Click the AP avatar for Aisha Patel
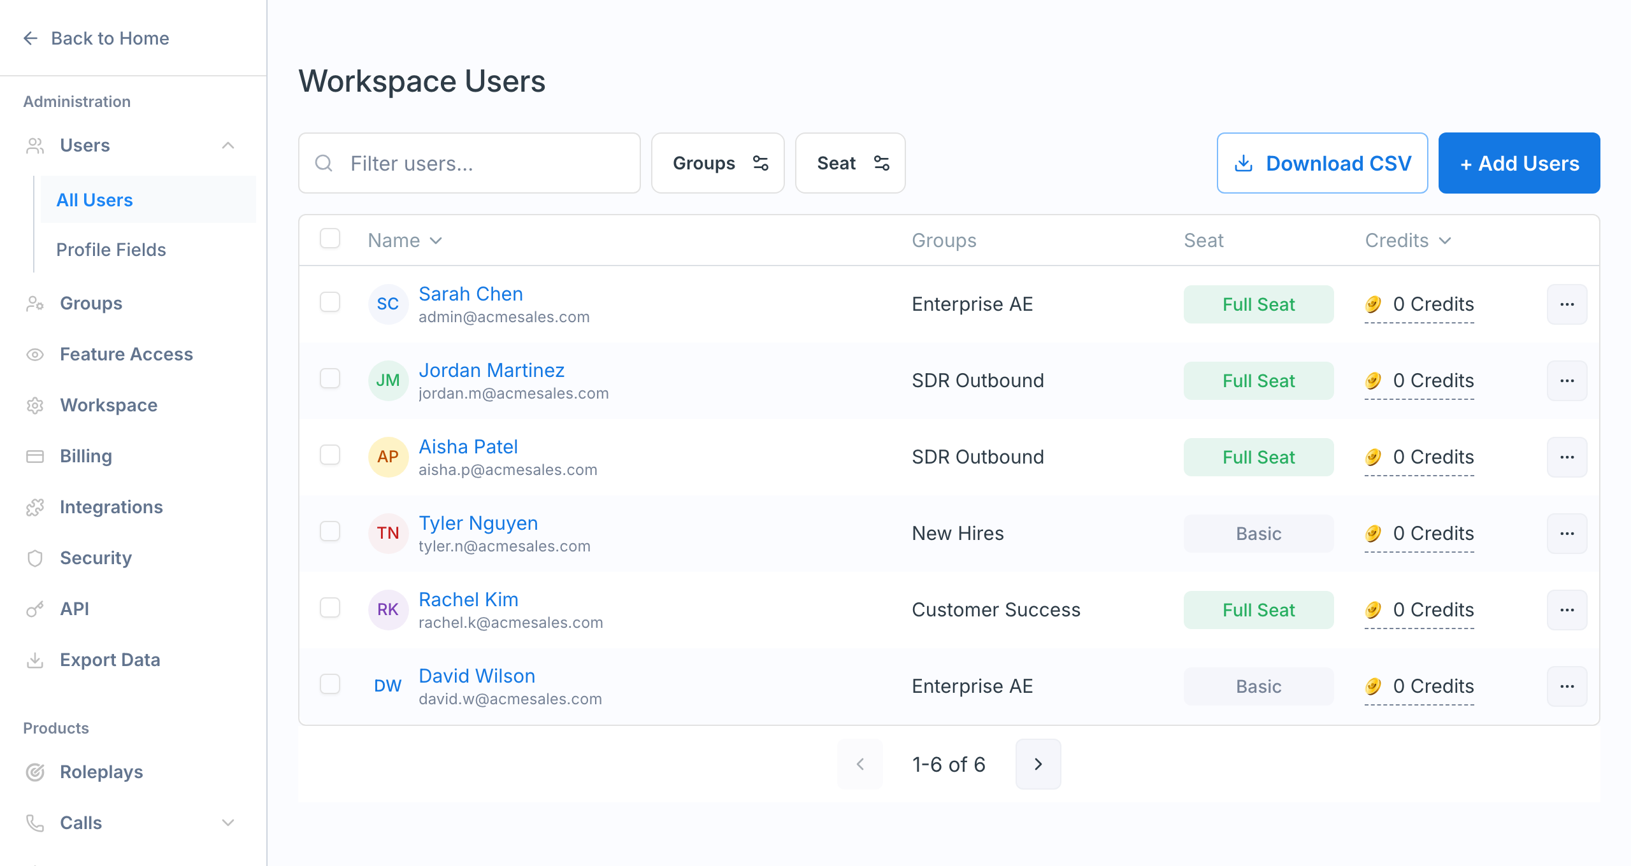Screen dimensions: 1631x866 pos(388,457)
